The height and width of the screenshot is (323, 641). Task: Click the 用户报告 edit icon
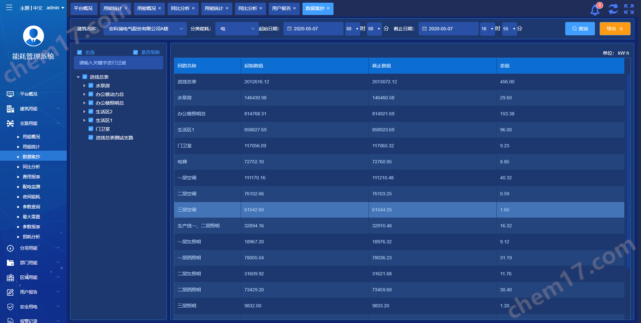coord(10,292)
